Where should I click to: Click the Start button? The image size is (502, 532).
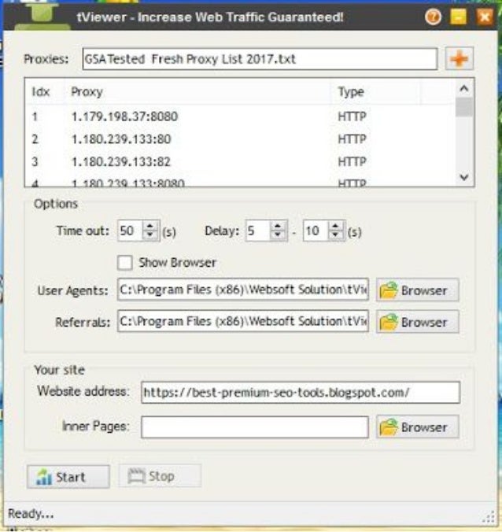(x=68, y=477)
